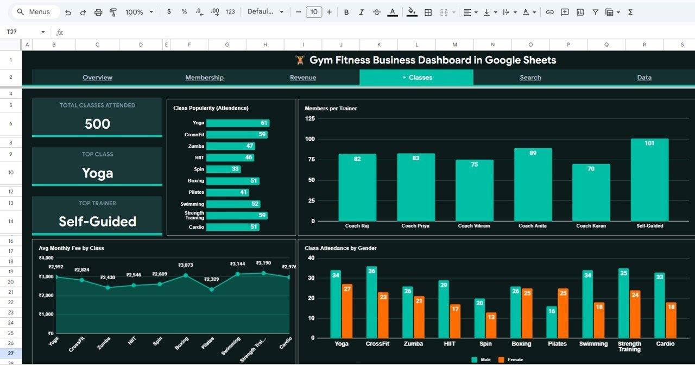695x365 pixels.
Task: Click the create filter funnel icon
Action: [x=595, y=12]
